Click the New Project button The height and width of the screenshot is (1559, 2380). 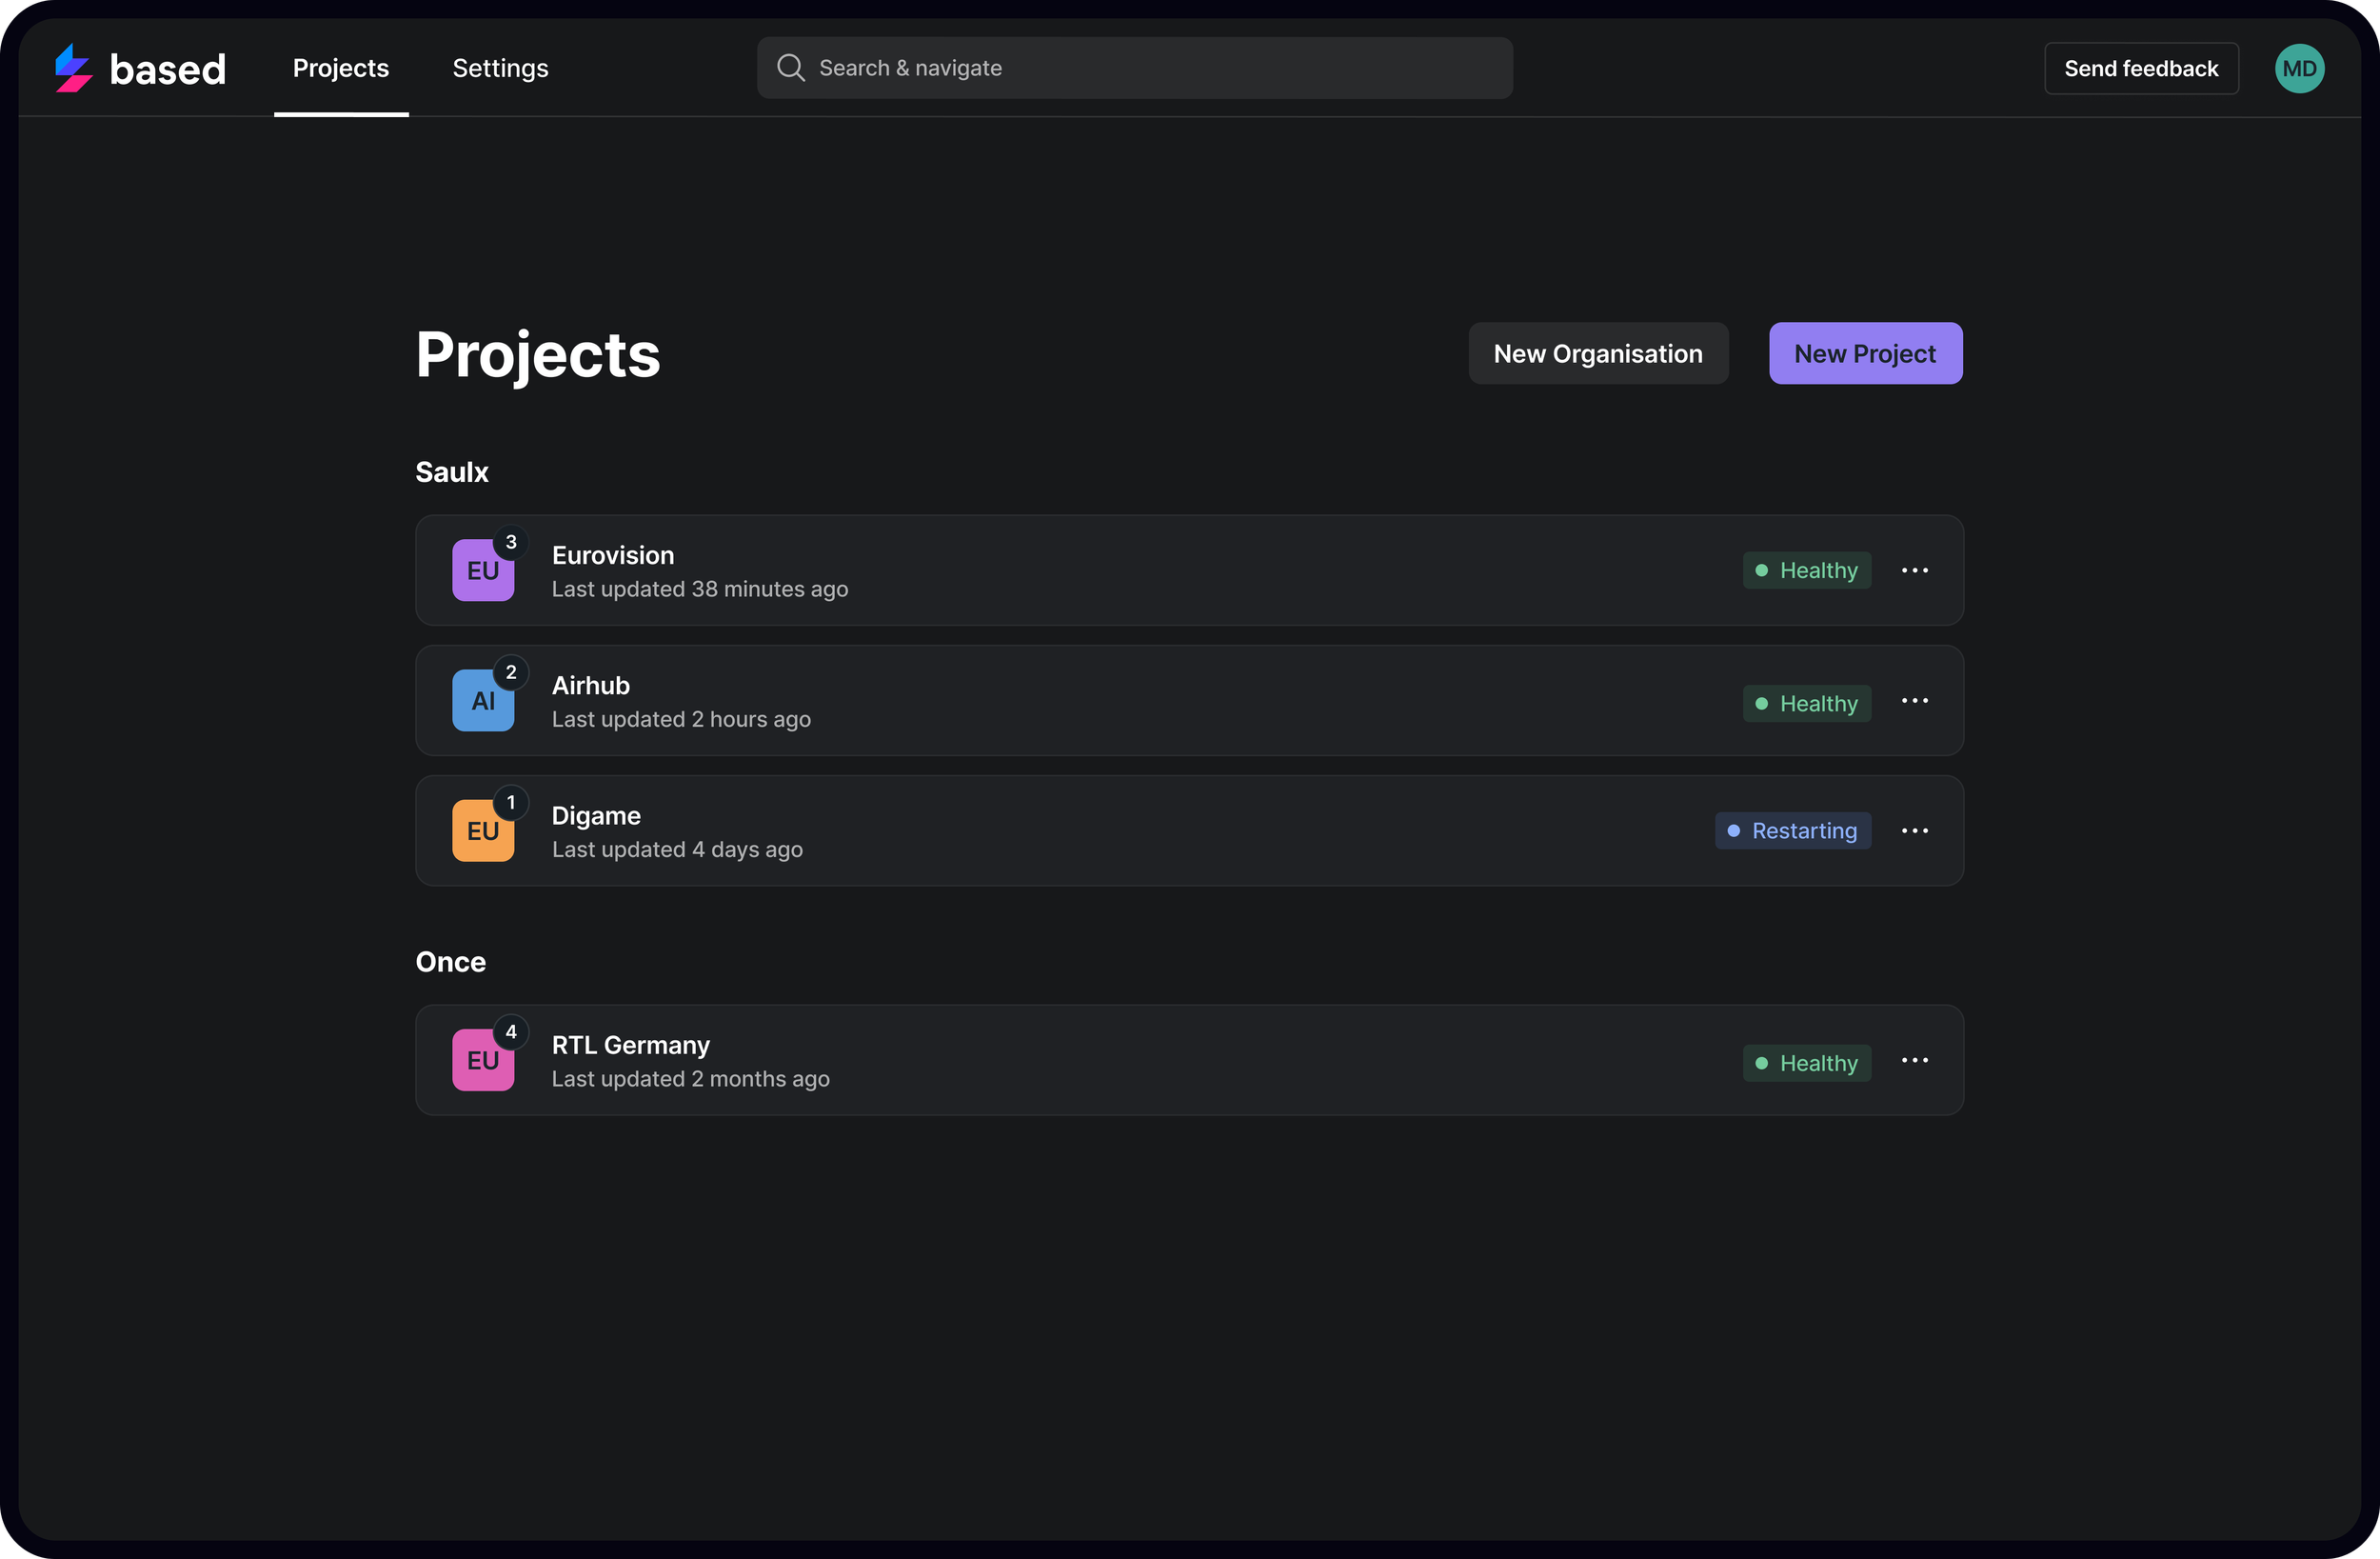point(1864,353)
